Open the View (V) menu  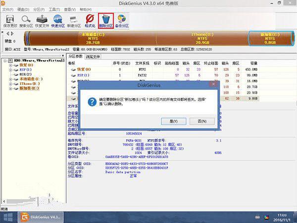70,9
